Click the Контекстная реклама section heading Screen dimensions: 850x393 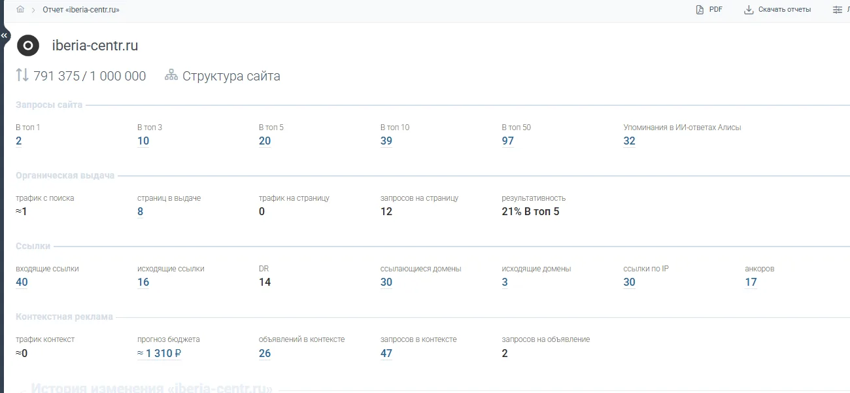[x=65, y=316]
